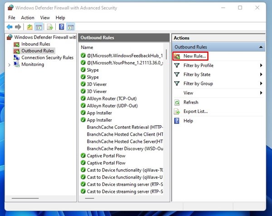Toggle Show/Hide Action Pane toolbar icon
The image size is (272, 216).
71,27
